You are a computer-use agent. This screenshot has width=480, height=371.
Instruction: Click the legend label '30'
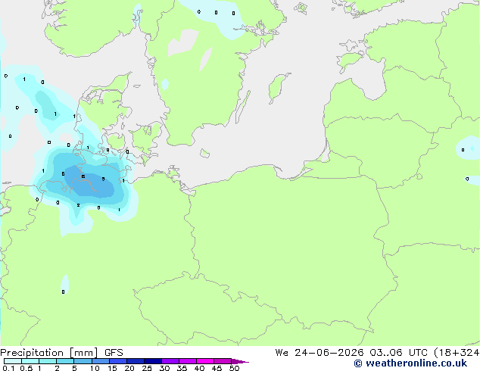click(x=164, y=368)
